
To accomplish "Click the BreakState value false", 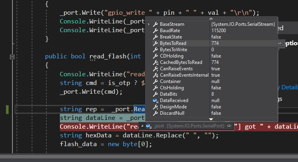I will click(x=216, y=37).
